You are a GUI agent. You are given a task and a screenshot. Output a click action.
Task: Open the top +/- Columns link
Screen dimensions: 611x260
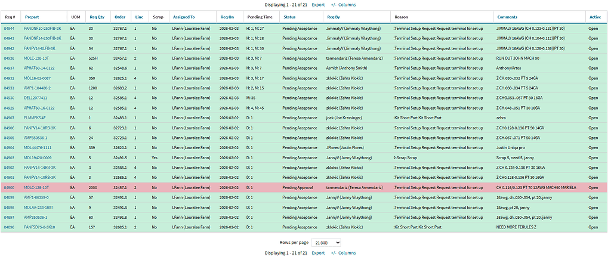[343, 5]
